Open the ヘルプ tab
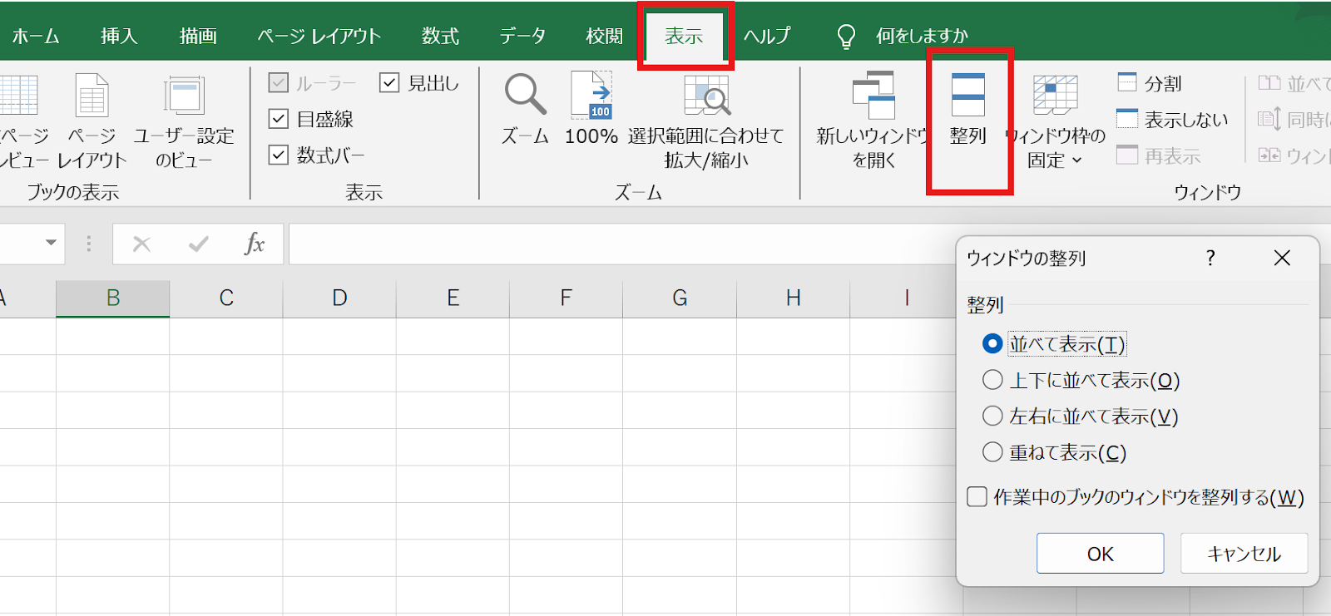The image size is (1331, 616). point(767,36)
